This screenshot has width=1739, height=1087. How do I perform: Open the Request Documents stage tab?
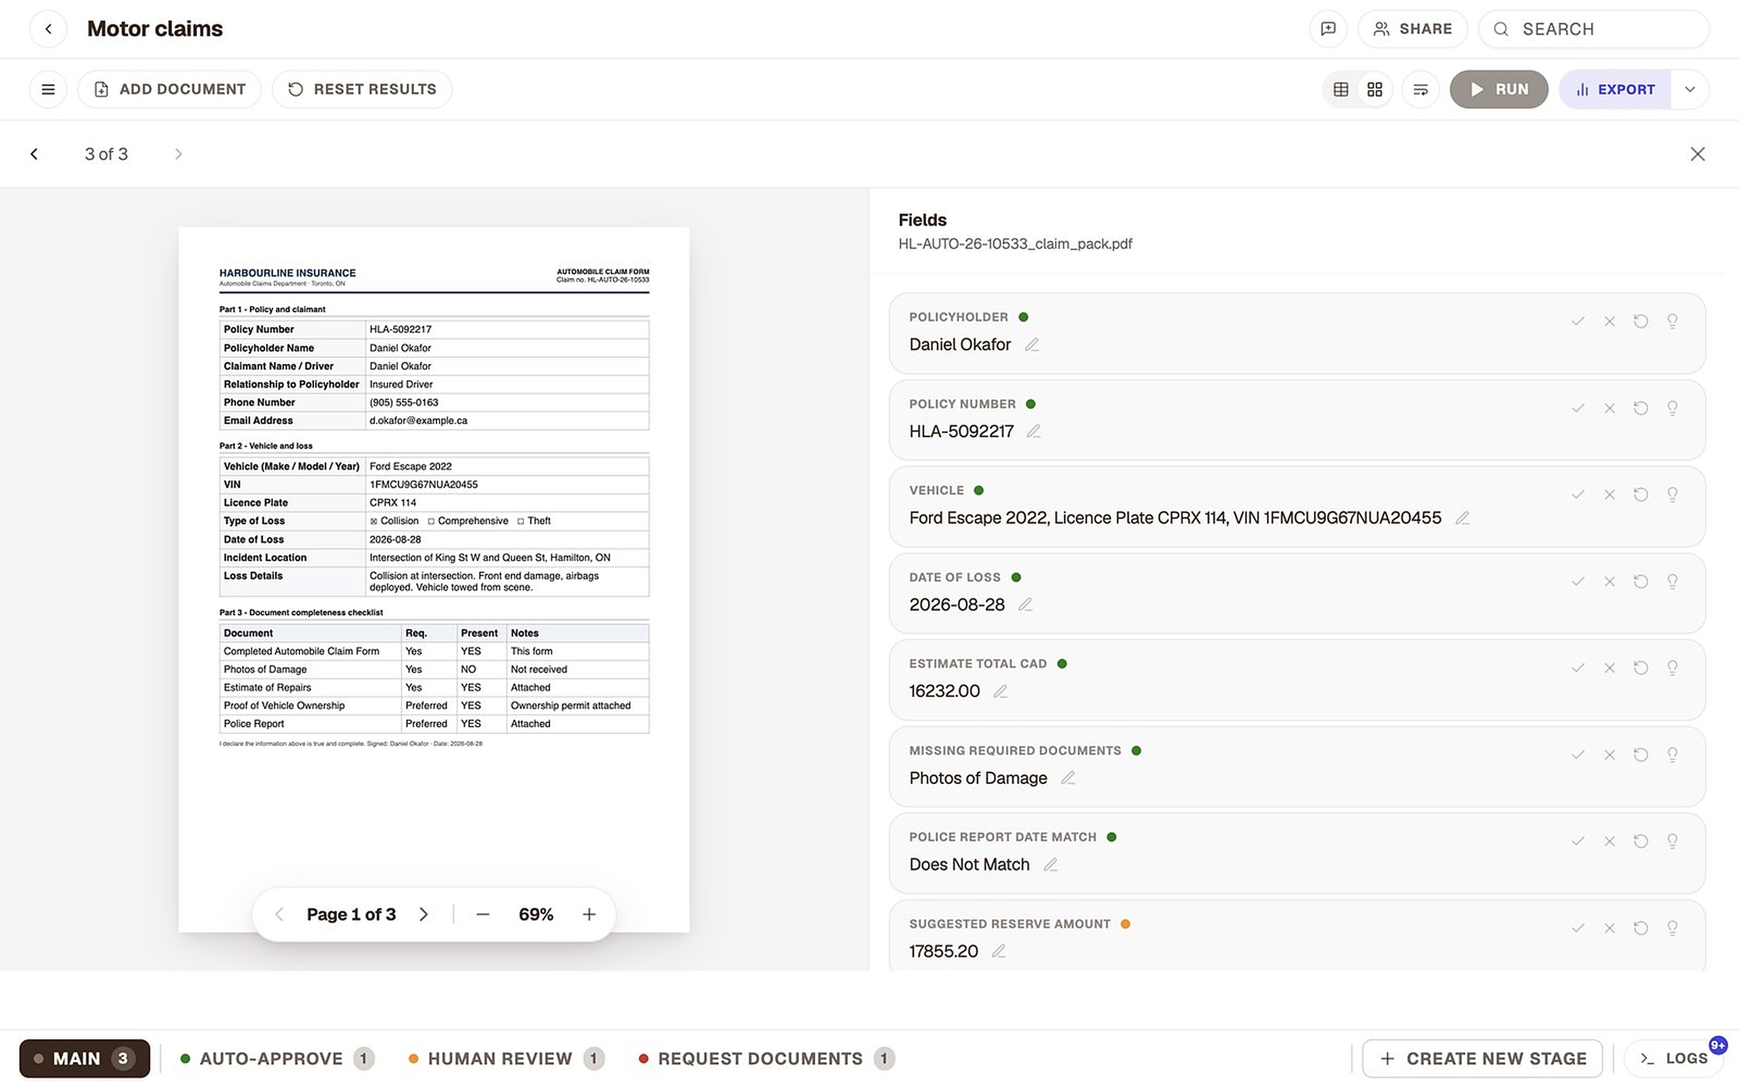tap(766, 1058)
